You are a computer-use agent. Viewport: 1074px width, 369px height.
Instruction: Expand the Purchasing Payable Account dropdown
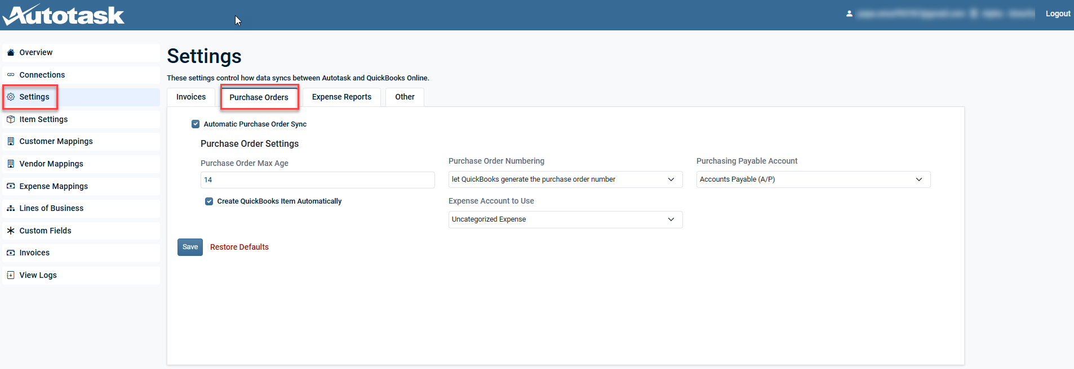tap(813, 179)
